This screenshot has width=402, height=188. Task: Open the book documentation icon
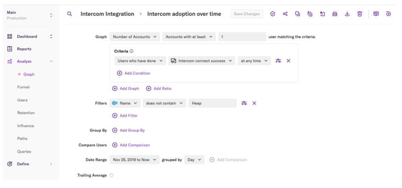376,14
